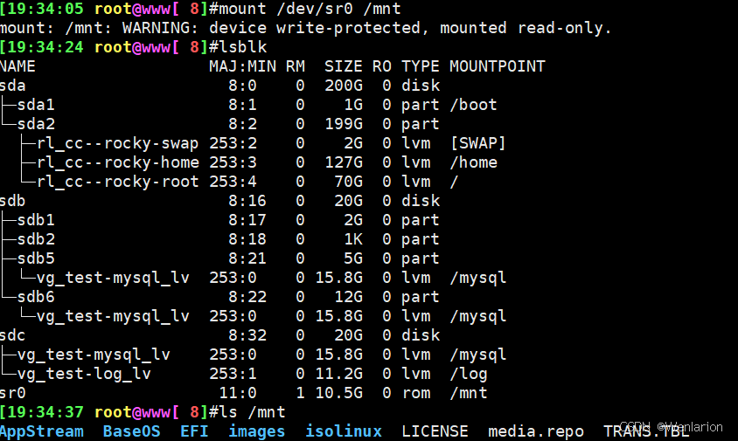Click the sdb6 partition name
The height and width of the screenshot is (441, 738).
36,297
